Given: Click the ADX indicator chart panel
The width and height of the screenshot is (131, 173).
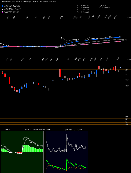Looking at the screenshot, I should coord(67,152).
